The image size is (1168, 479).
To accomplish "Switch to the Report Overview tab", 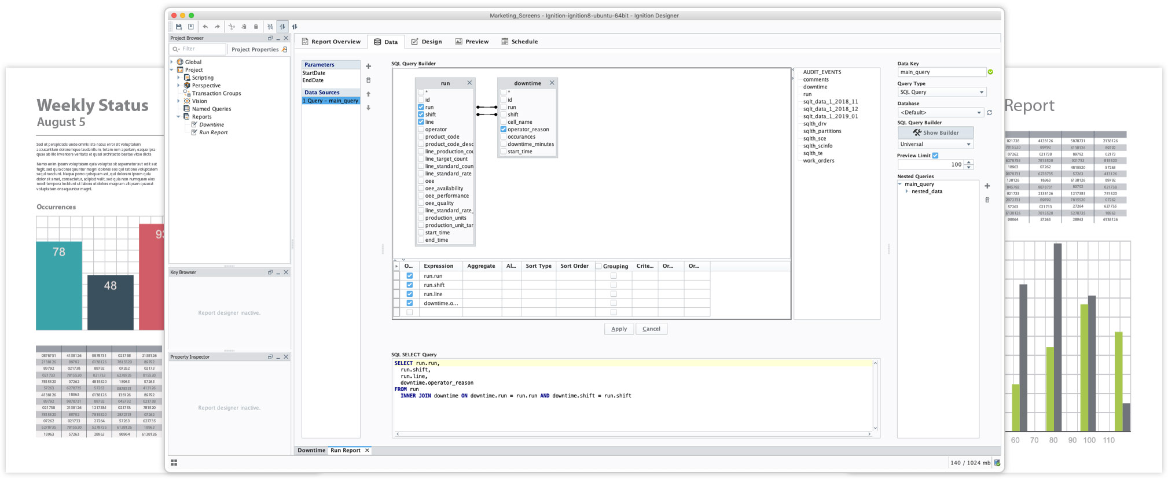I will click(x=331, y=42).
